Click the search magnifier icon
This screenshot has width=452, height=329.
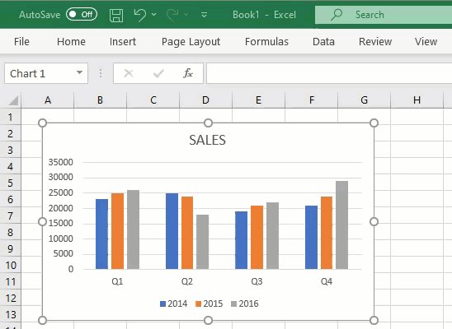(337, 14)
